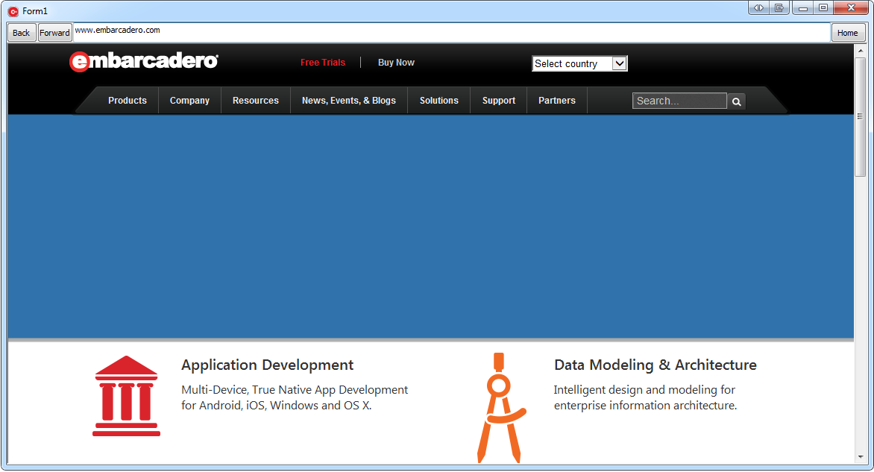Click the Home button
The image size is (874, 472).
click(x=847, y=33)
